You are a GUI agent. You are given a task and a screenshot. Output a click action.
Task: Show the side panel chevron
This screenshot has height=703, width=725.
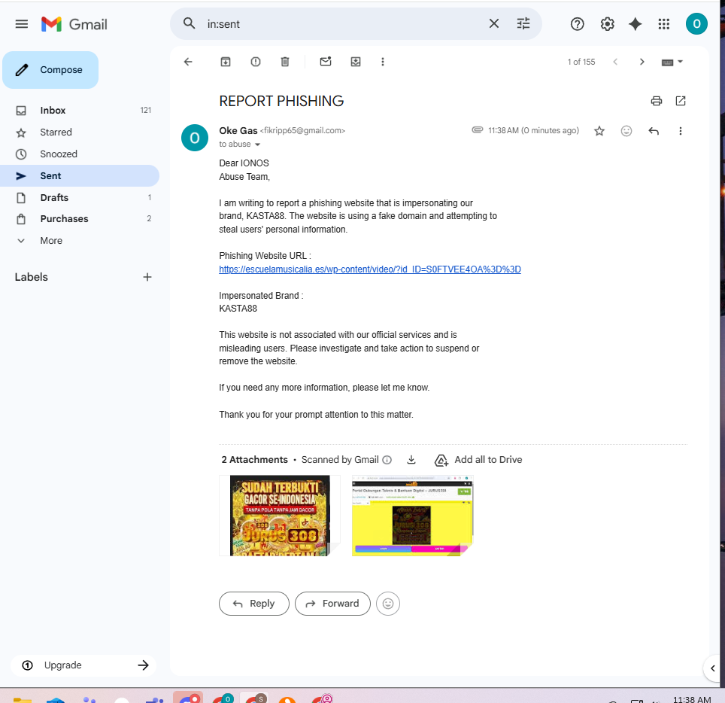[713, 668]
